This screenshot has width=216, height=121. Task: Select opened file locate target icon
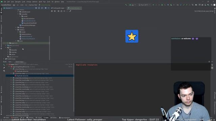click(36, 8)
